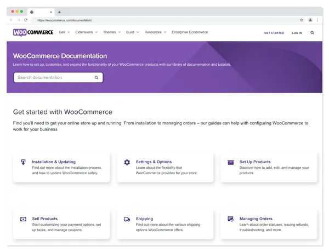Open the Themes menu
Viewport: 329px width, 252px height.
(109, 32)
